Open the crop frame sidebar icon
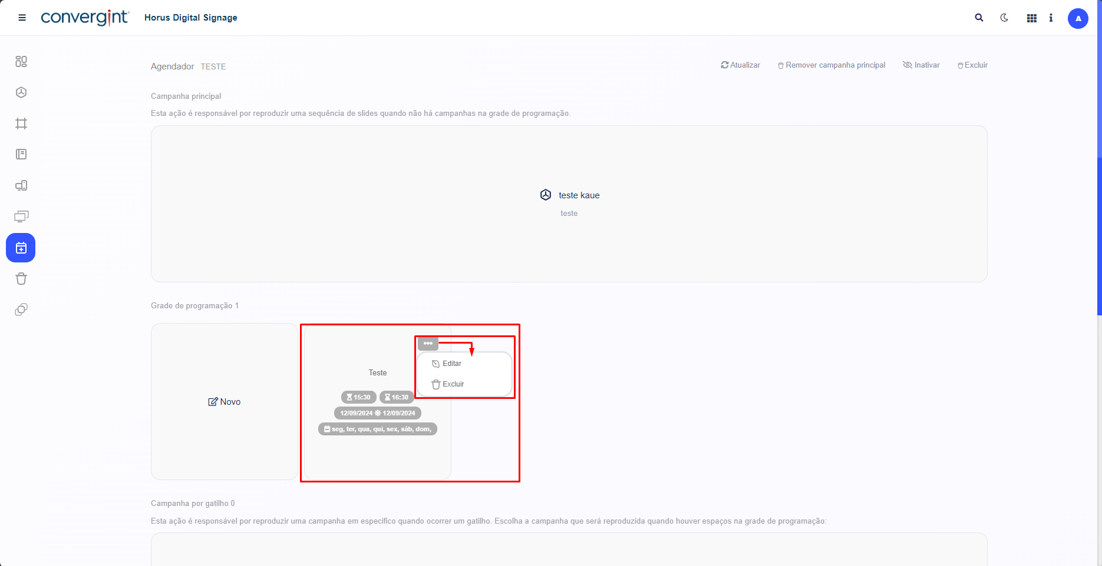Image resolution: width=1102 pixels, height=566 pixels. pos(21,124)
